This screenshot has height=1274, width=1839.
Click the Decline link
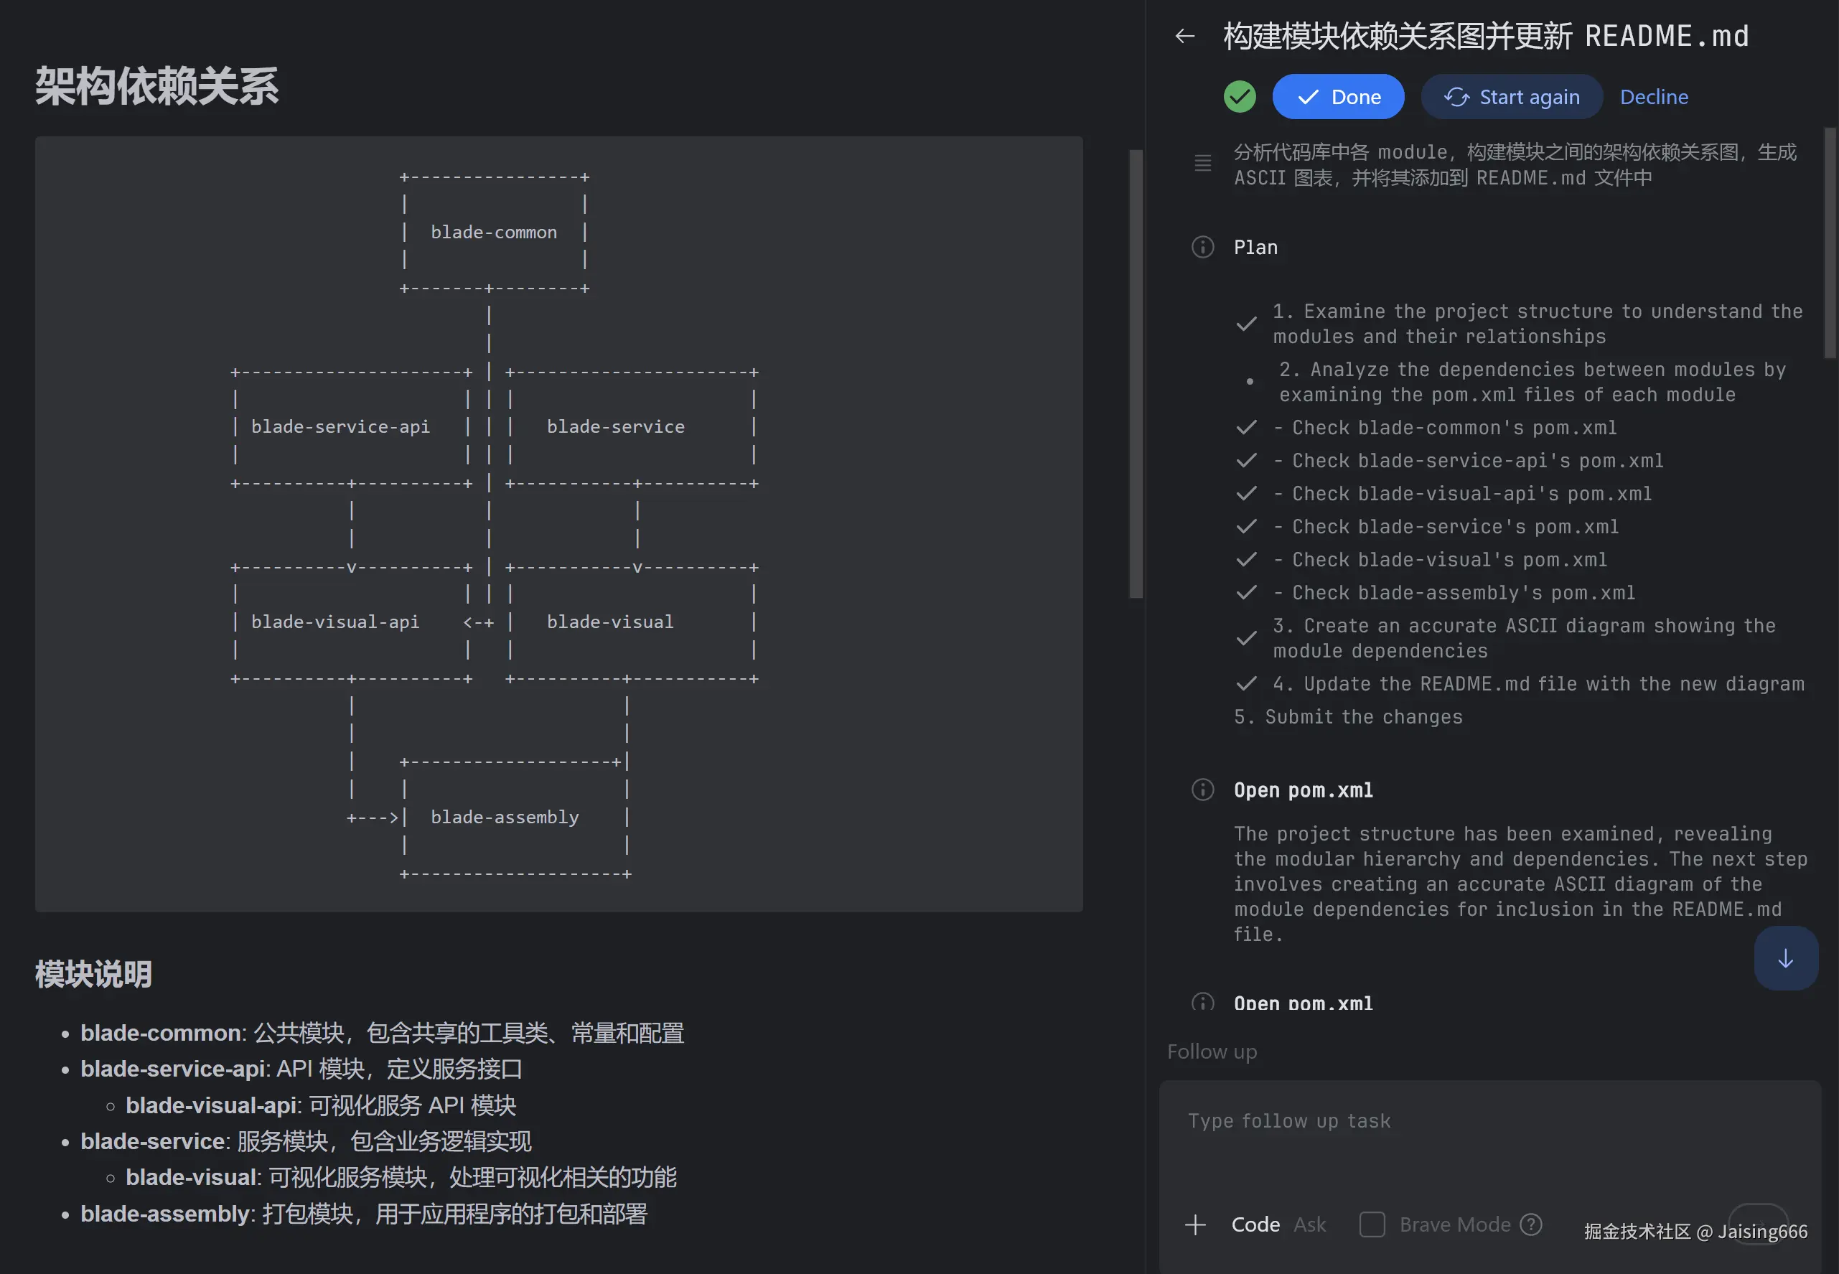point(1654,97)
